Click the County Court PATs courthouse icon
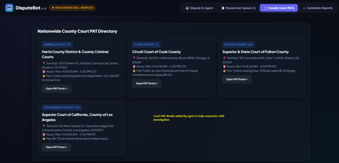The width and height of the screenshot is (339, 163). tap(265, 8)
